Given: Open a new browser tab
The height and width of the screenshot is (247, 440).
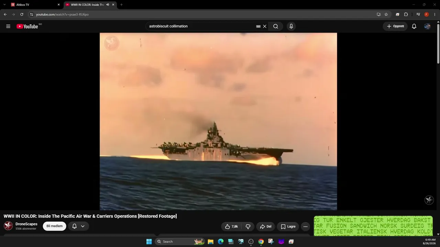Looking at the screenshot, I should [121, 5].
